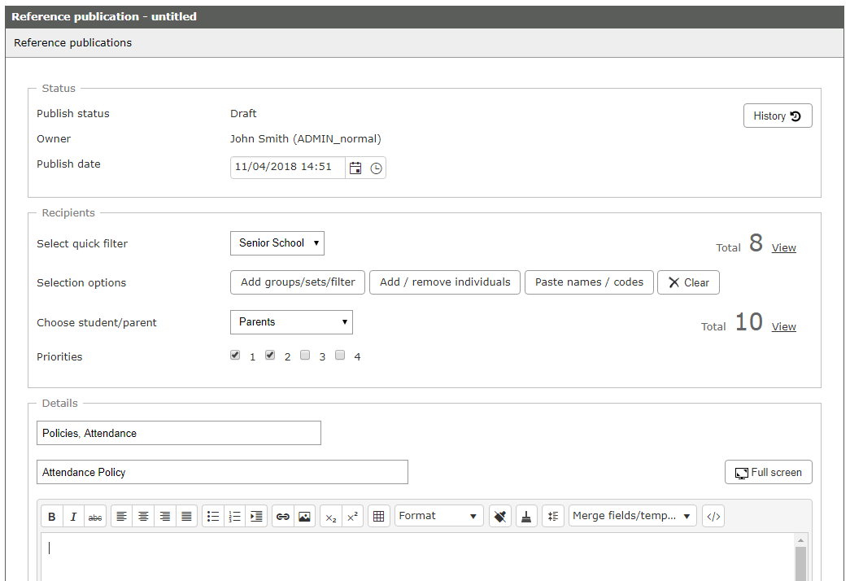850x581 pixels.
Task: Open the calendar picker for Publish date
Action: [355, 168]
